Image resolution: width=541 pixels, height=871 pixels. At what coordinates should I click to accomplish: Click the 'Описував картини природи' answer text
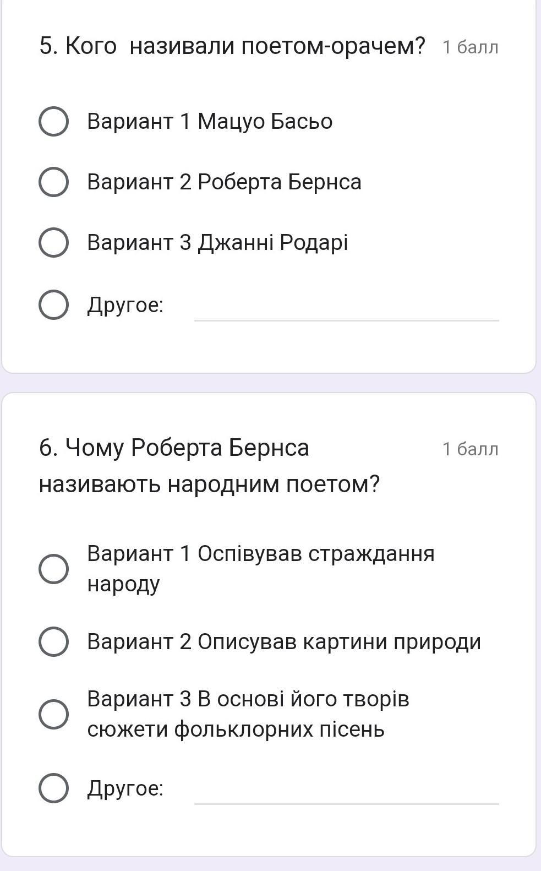coord(283,642)
